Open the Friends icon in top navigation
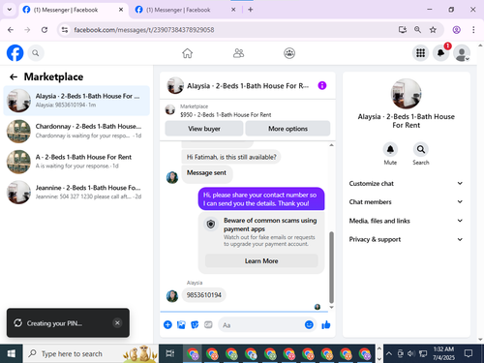This screenshot has height=363, width=484. (238, 53)
